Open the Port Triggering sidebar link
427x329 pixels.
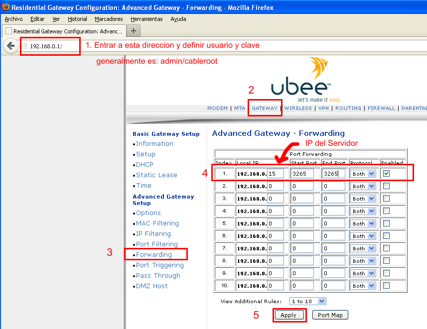[159, 265]
